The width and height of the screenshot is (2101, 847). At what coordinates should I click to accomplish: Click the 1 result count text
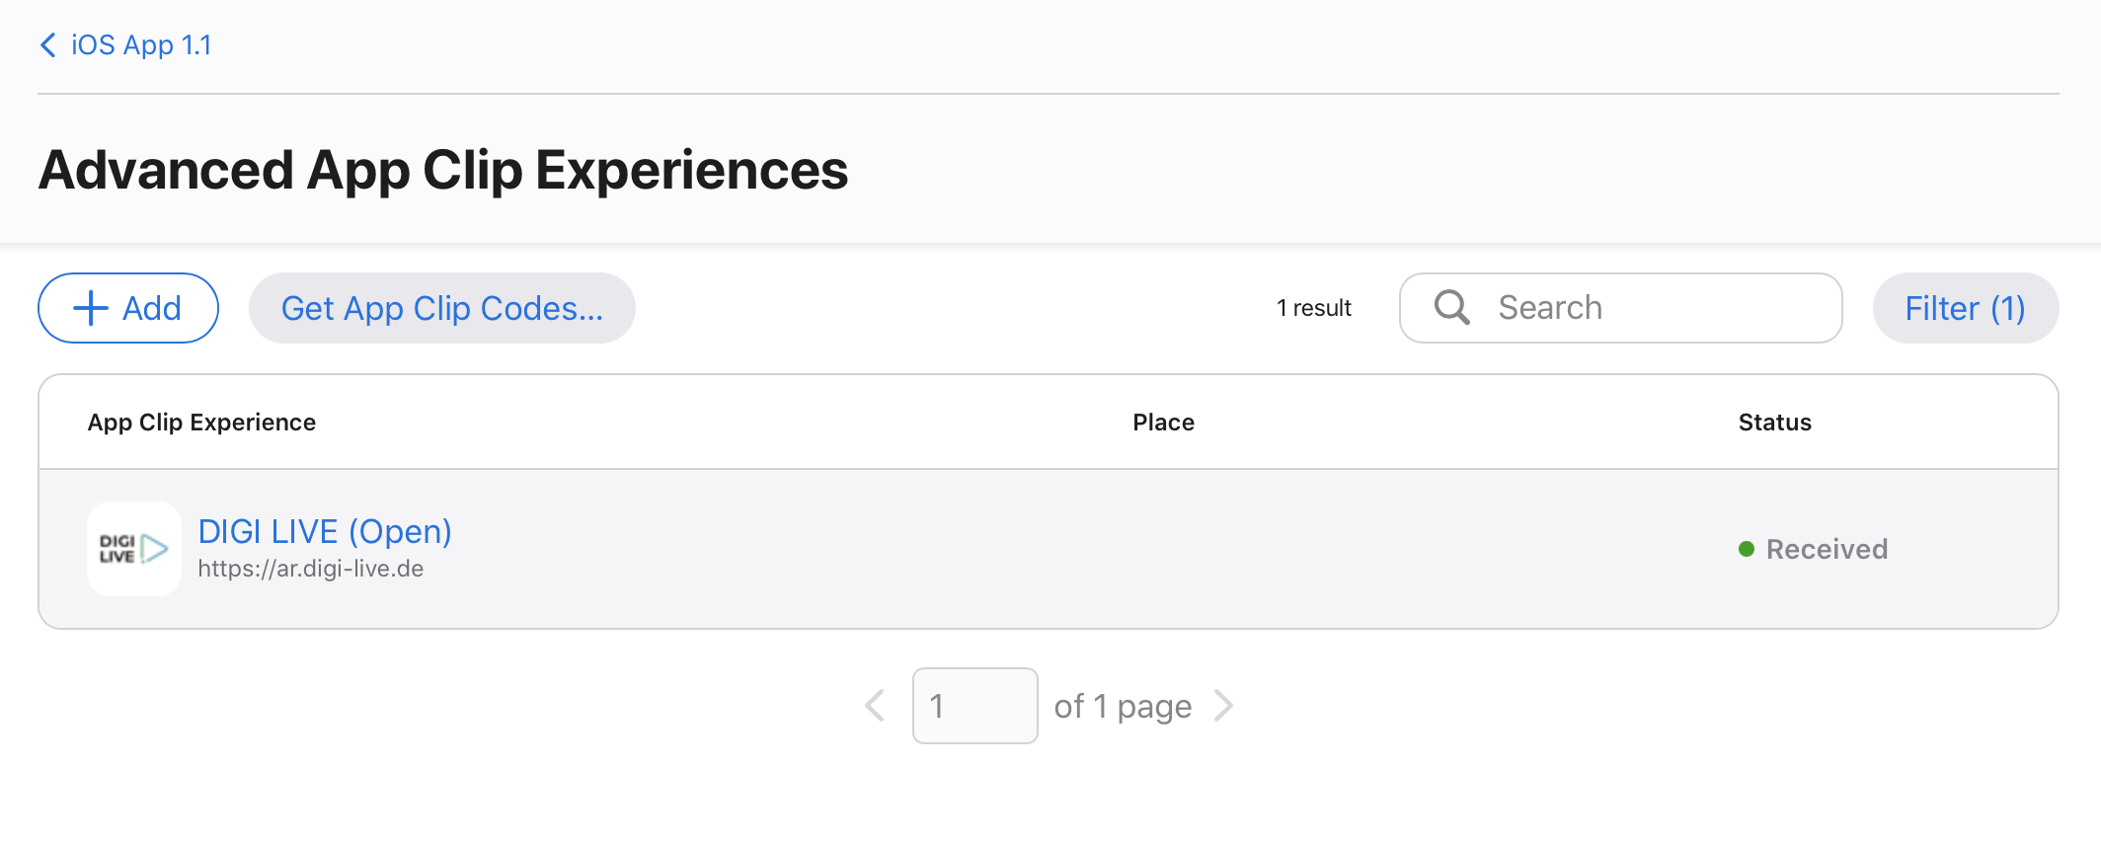(1313, 309)
